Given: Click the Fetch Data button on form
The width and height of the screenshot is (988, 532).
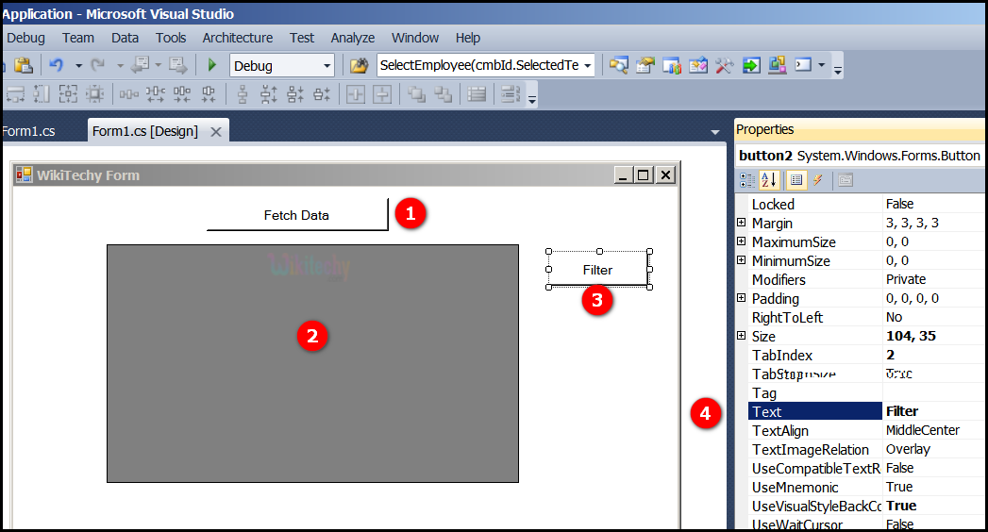Looking at the screenshot, I should click(x=296, y=215).
